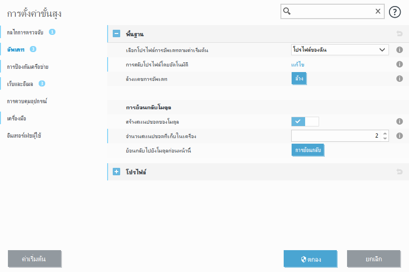This screenshot has width=409, height=272.
Task: Click the badge next to กลไกการตรวจจับ
Action: 52,32
